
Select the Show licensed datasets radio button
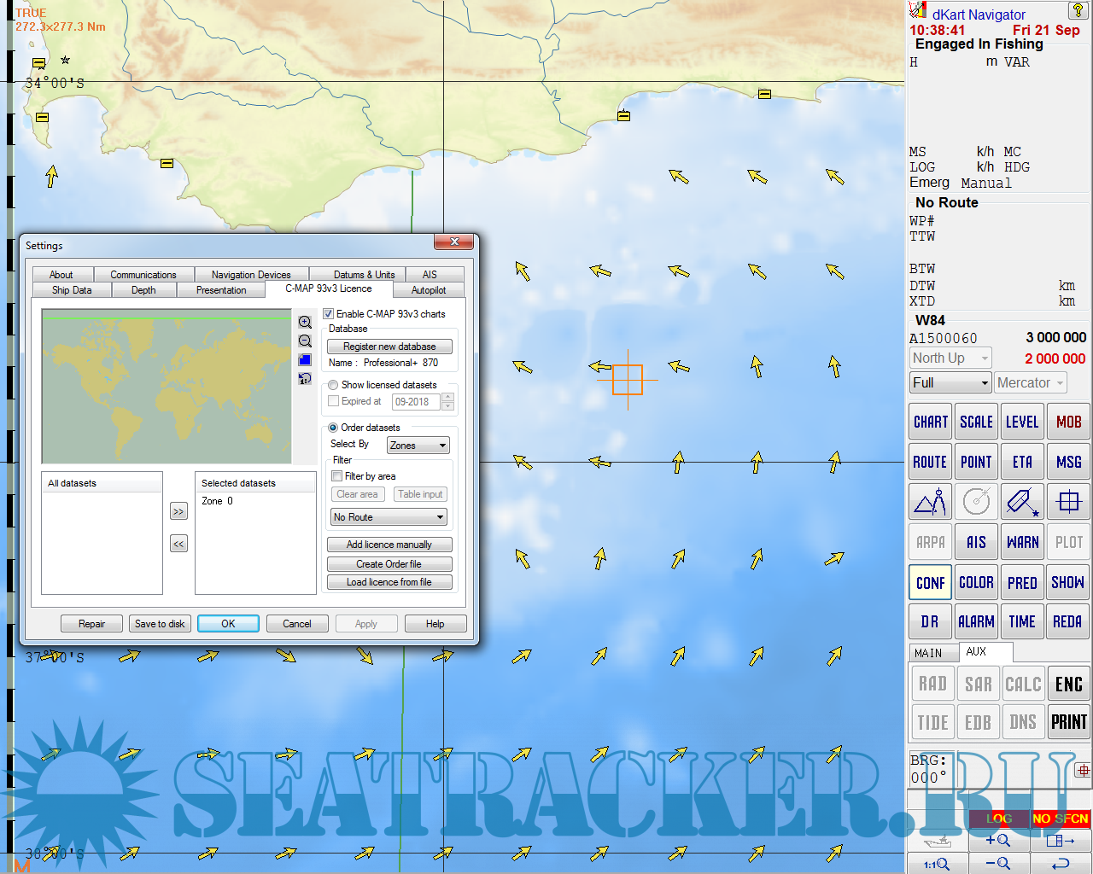pyautogui.click(x=334, y=385)
